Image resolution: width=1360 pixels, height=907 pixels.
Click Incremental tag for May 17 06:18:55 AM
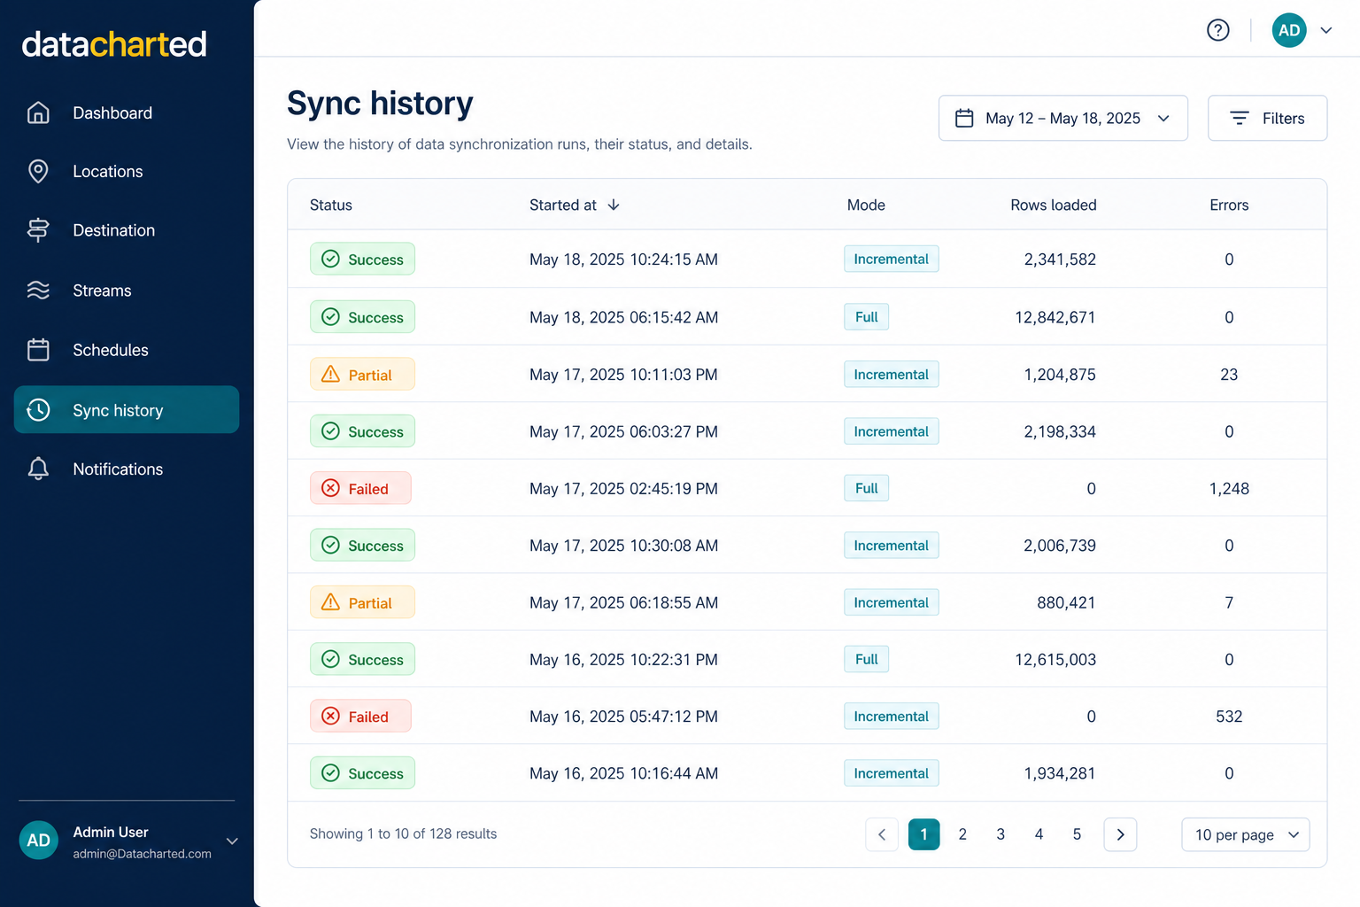click(891, 602)
